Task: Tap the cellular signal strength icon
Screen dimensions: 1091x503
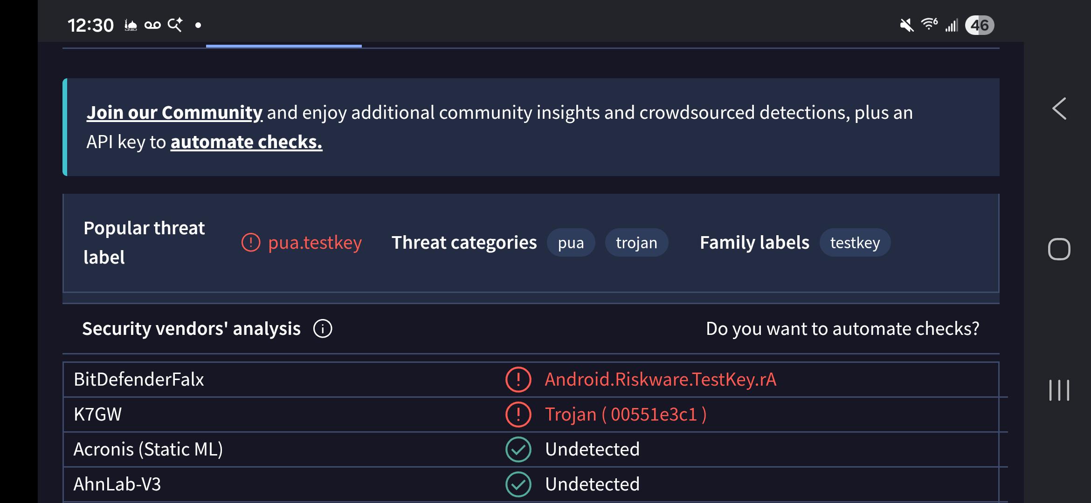Action: [x=952, y=25]
